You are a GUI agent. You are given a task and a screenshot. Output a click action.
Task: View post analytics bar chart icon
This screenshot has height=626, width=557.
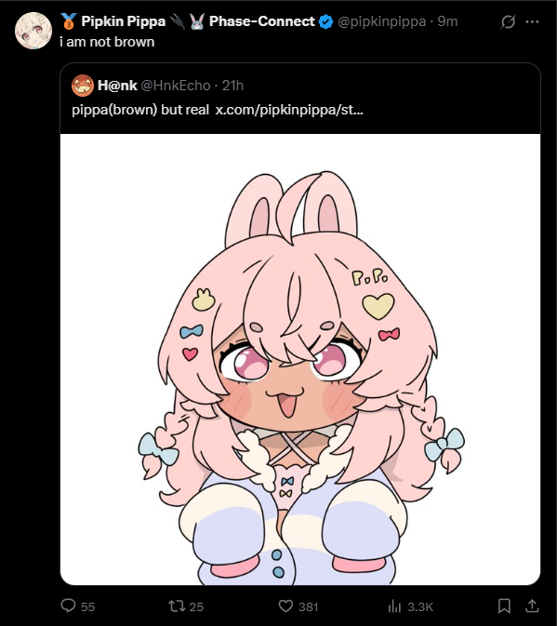(x=394, y=606)
